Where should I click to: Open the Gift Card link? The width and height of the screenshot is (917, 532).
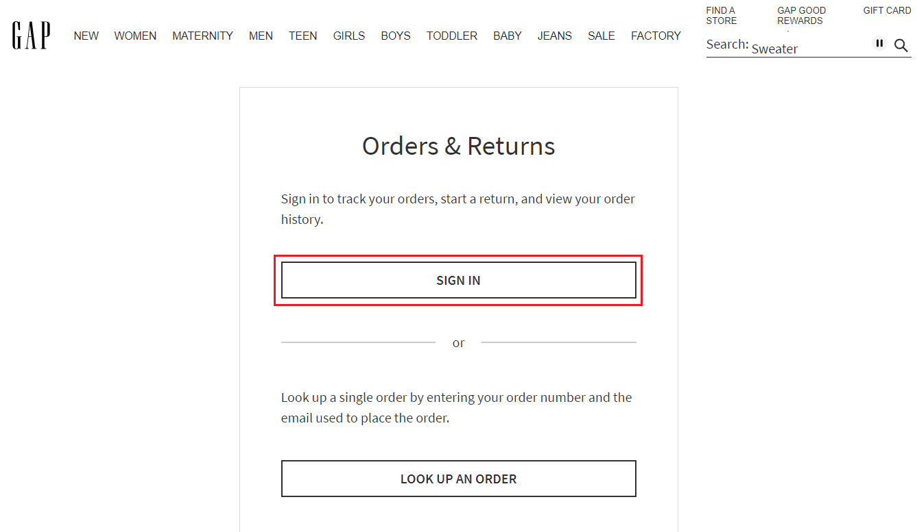click(887, 10)
